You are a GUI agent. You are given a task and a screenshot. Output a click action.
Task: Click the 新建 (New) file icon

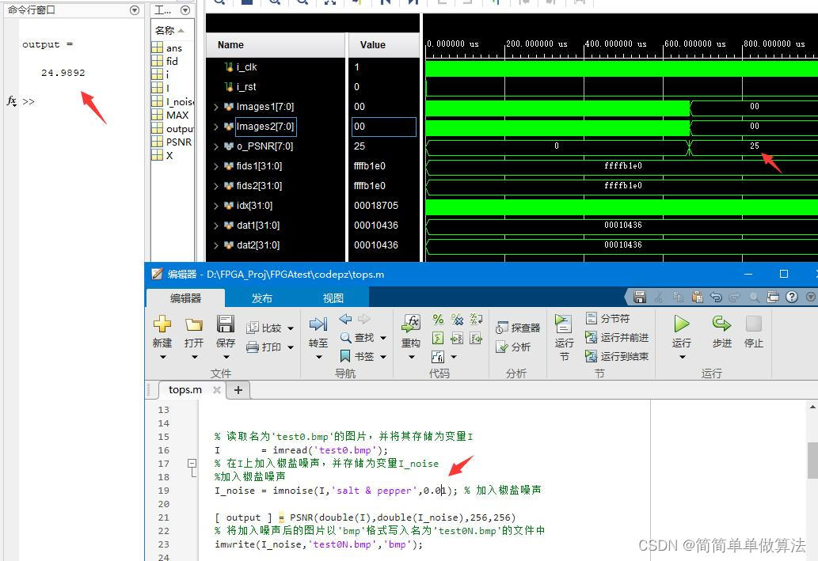click(x=162, y=324)
